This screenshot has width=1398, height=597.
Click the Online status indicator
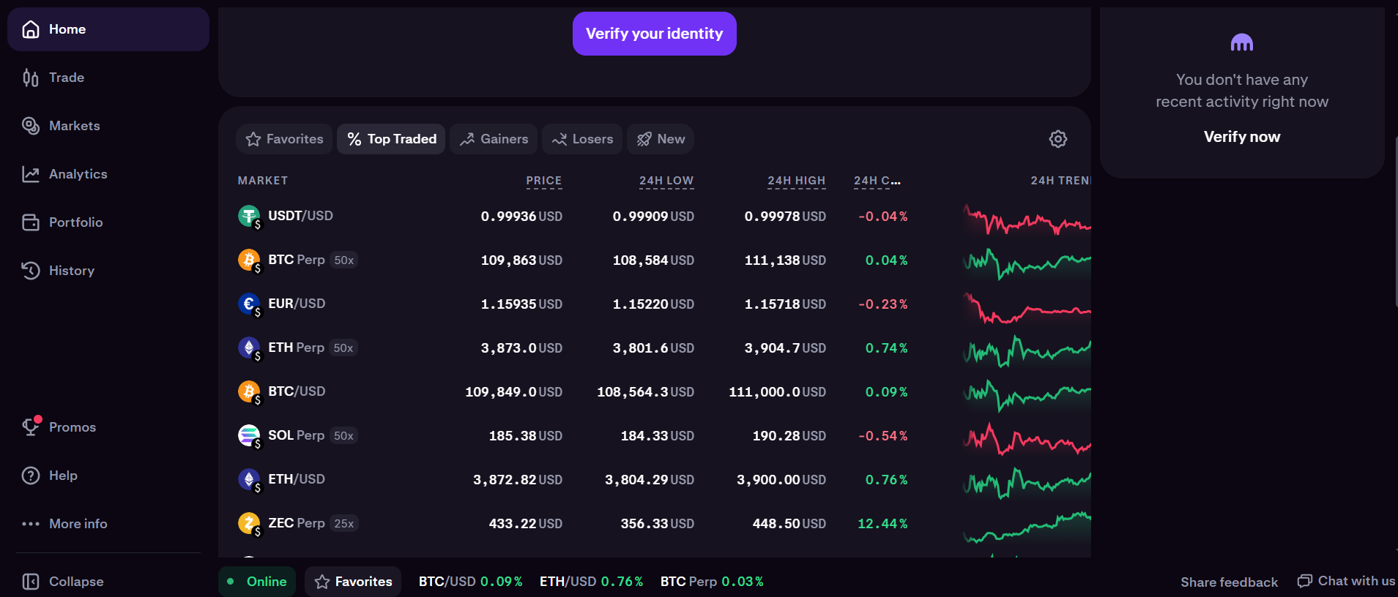click(257, 582)
